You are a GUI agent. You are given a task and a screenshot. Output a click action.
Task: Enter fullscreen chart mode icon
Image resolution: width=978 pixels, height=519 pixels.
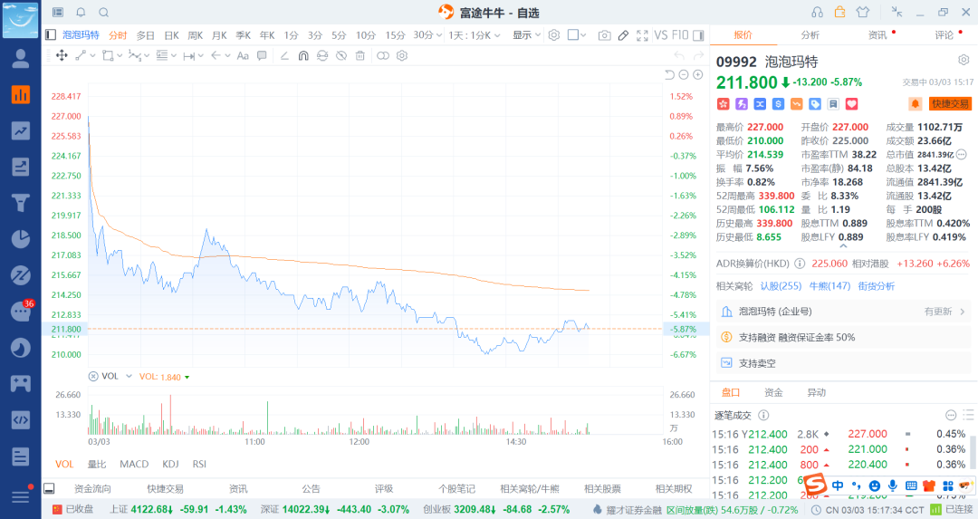(642, 35)
